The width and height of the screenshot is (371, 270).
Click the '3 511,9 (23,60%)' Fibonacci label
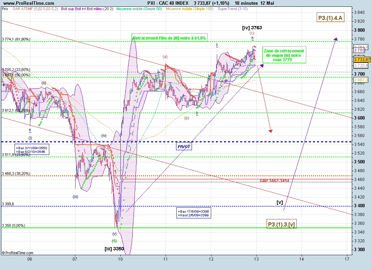pos(16,155)
